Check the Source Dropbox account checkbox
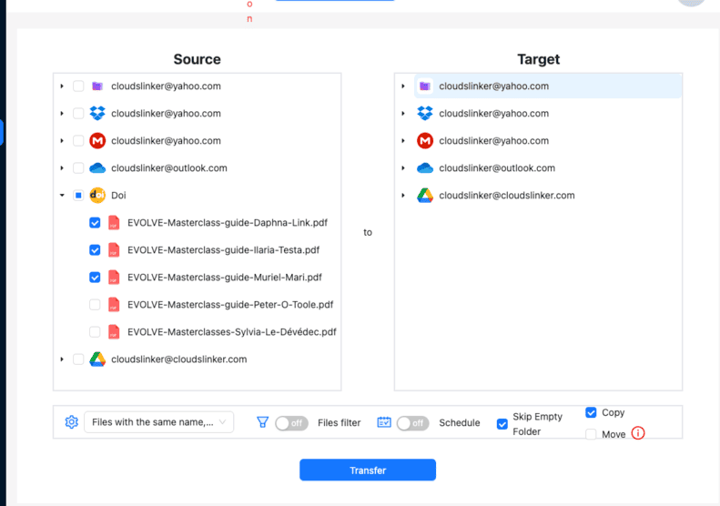Screen dimensions: 720x506 78,114
